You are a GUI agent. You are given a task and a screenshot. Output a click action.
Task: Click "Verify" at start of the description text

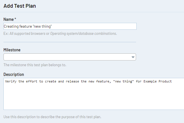(11, 82)
